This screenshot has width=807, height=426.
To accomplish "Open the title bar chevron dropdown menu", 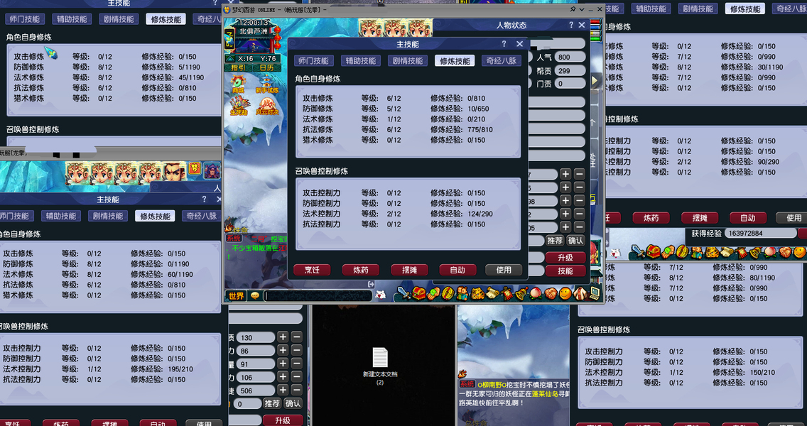I will (x=582, y=9).
